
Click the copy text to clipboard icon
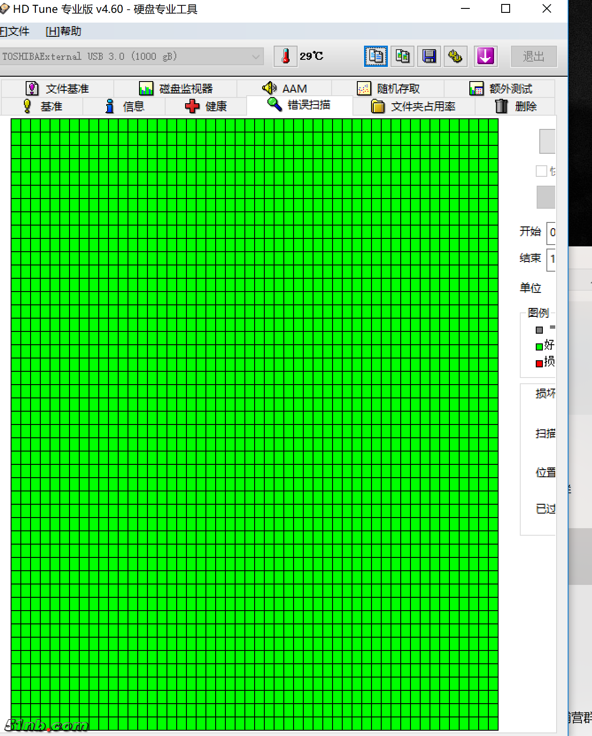tap(375, 56)
